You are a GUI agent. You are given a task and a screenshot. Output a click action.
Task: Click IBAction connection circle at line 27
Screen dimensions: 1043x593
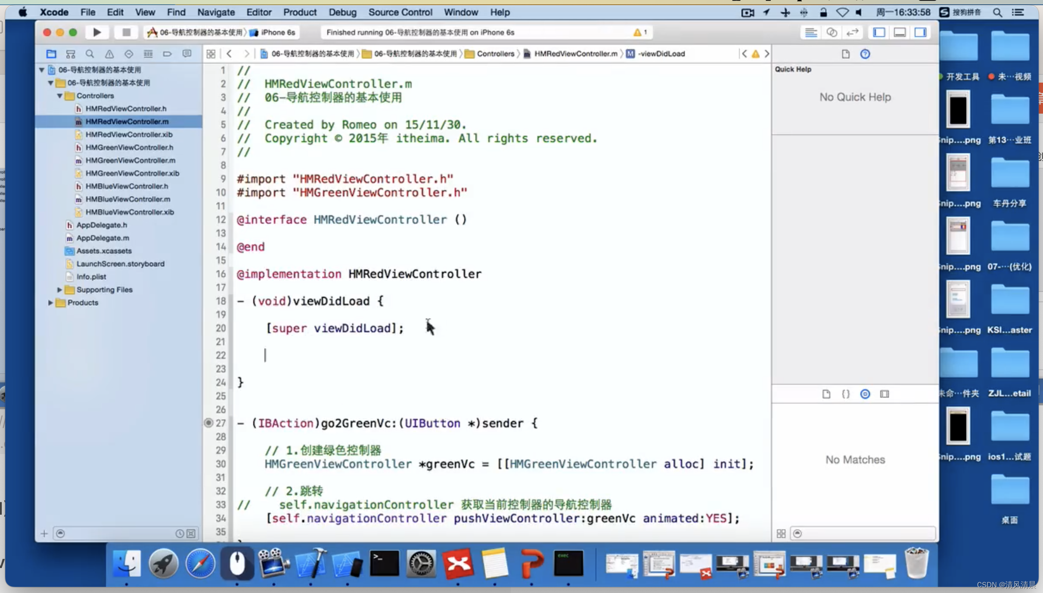(208, 423)
